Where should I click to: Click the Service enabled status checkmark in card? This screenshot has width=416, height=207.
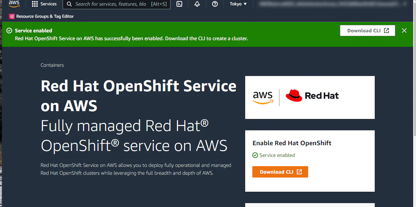click(255, 155)
